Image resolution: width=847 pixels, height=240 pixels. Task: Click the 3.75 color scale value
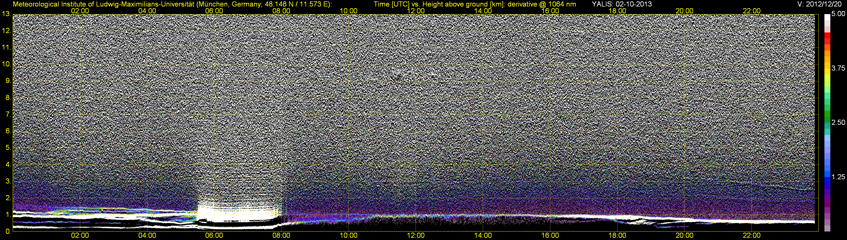838,68
